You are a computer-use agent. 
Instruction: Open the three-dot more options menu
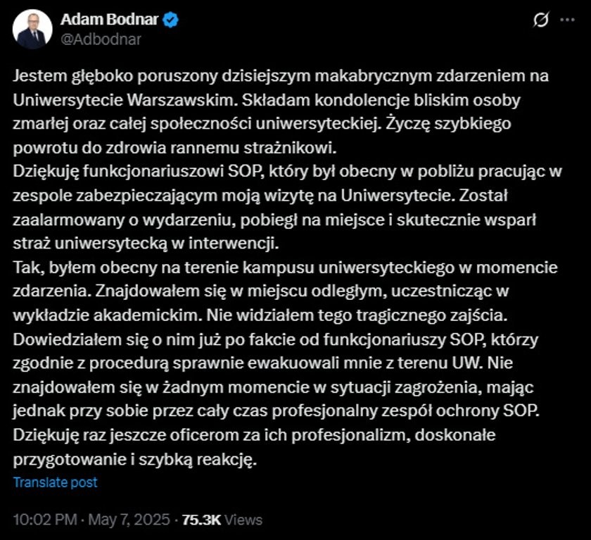pyautogui.click(x=567, y=20)
